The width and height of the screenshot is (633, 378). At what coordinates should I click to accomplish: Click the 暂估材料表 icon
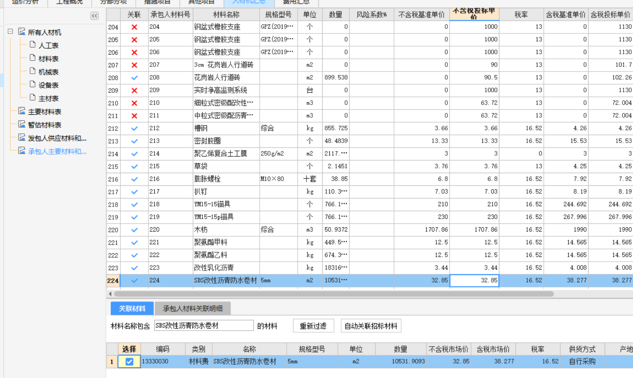22,124
